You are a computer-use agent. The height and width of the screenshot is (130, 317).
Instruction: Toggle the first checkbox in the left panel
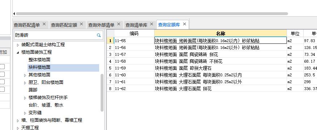tap(2, 67)
